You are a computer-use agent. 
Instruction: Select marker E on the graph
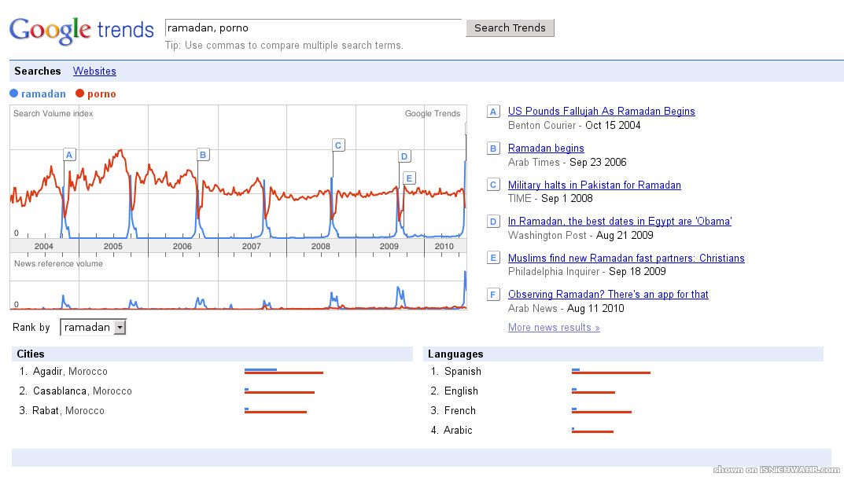tap(409, 178)
